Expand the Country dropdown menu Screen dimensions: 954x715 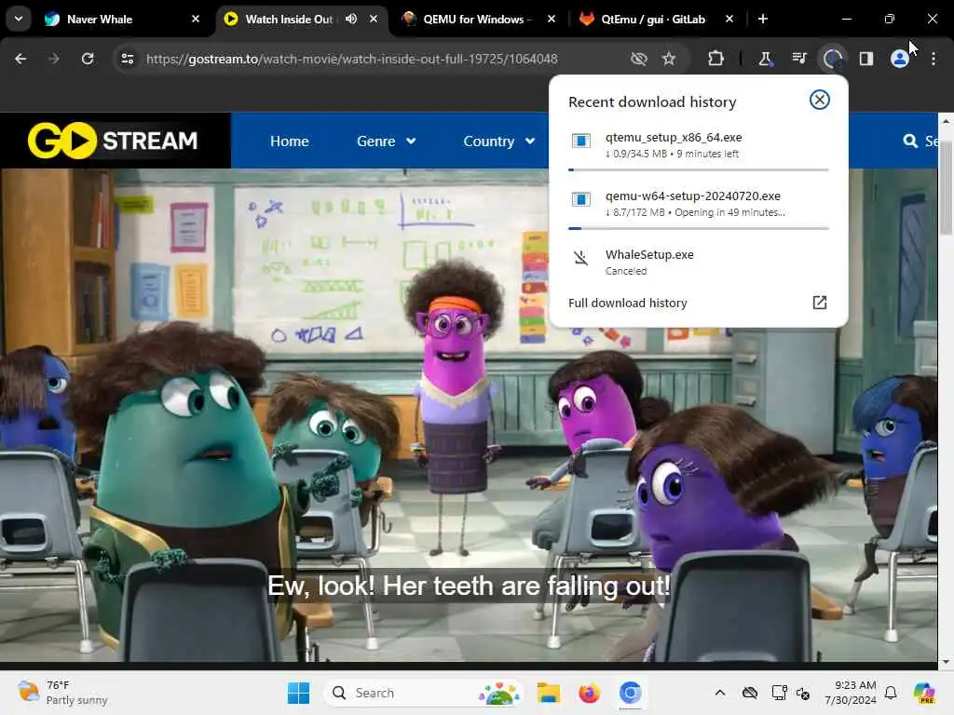pos(499,142)
